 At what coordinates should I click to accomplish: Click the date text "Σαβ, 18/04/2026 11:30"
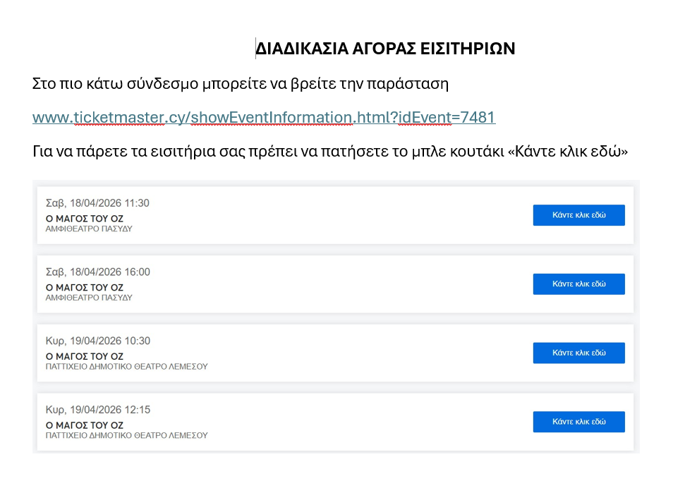pos(97,203)
